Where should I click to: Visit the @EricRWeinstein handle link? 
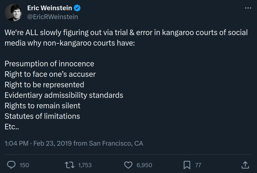(x=53, y=17)
